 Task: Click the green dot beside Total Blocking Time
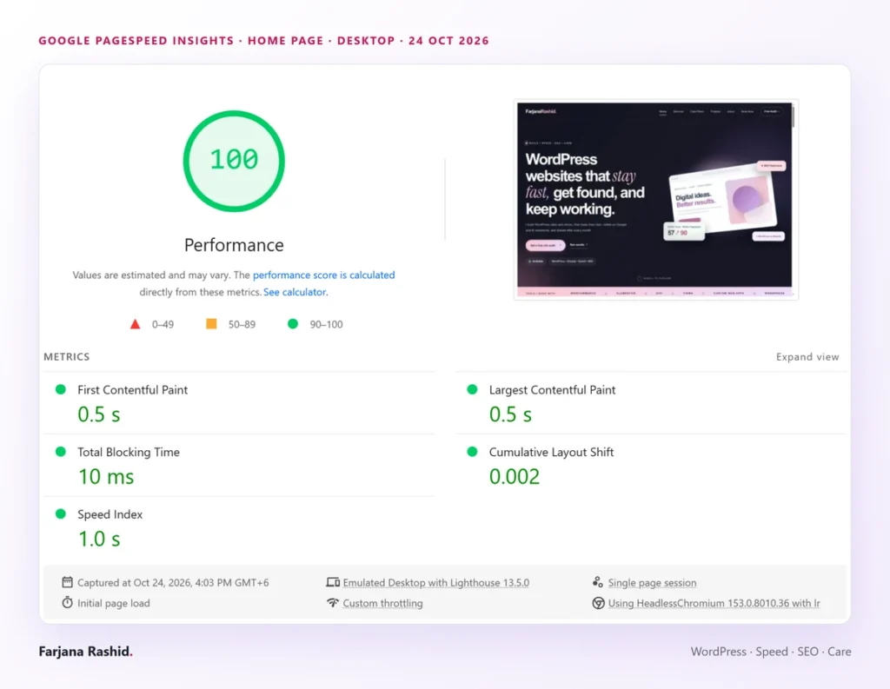point(61,452)
